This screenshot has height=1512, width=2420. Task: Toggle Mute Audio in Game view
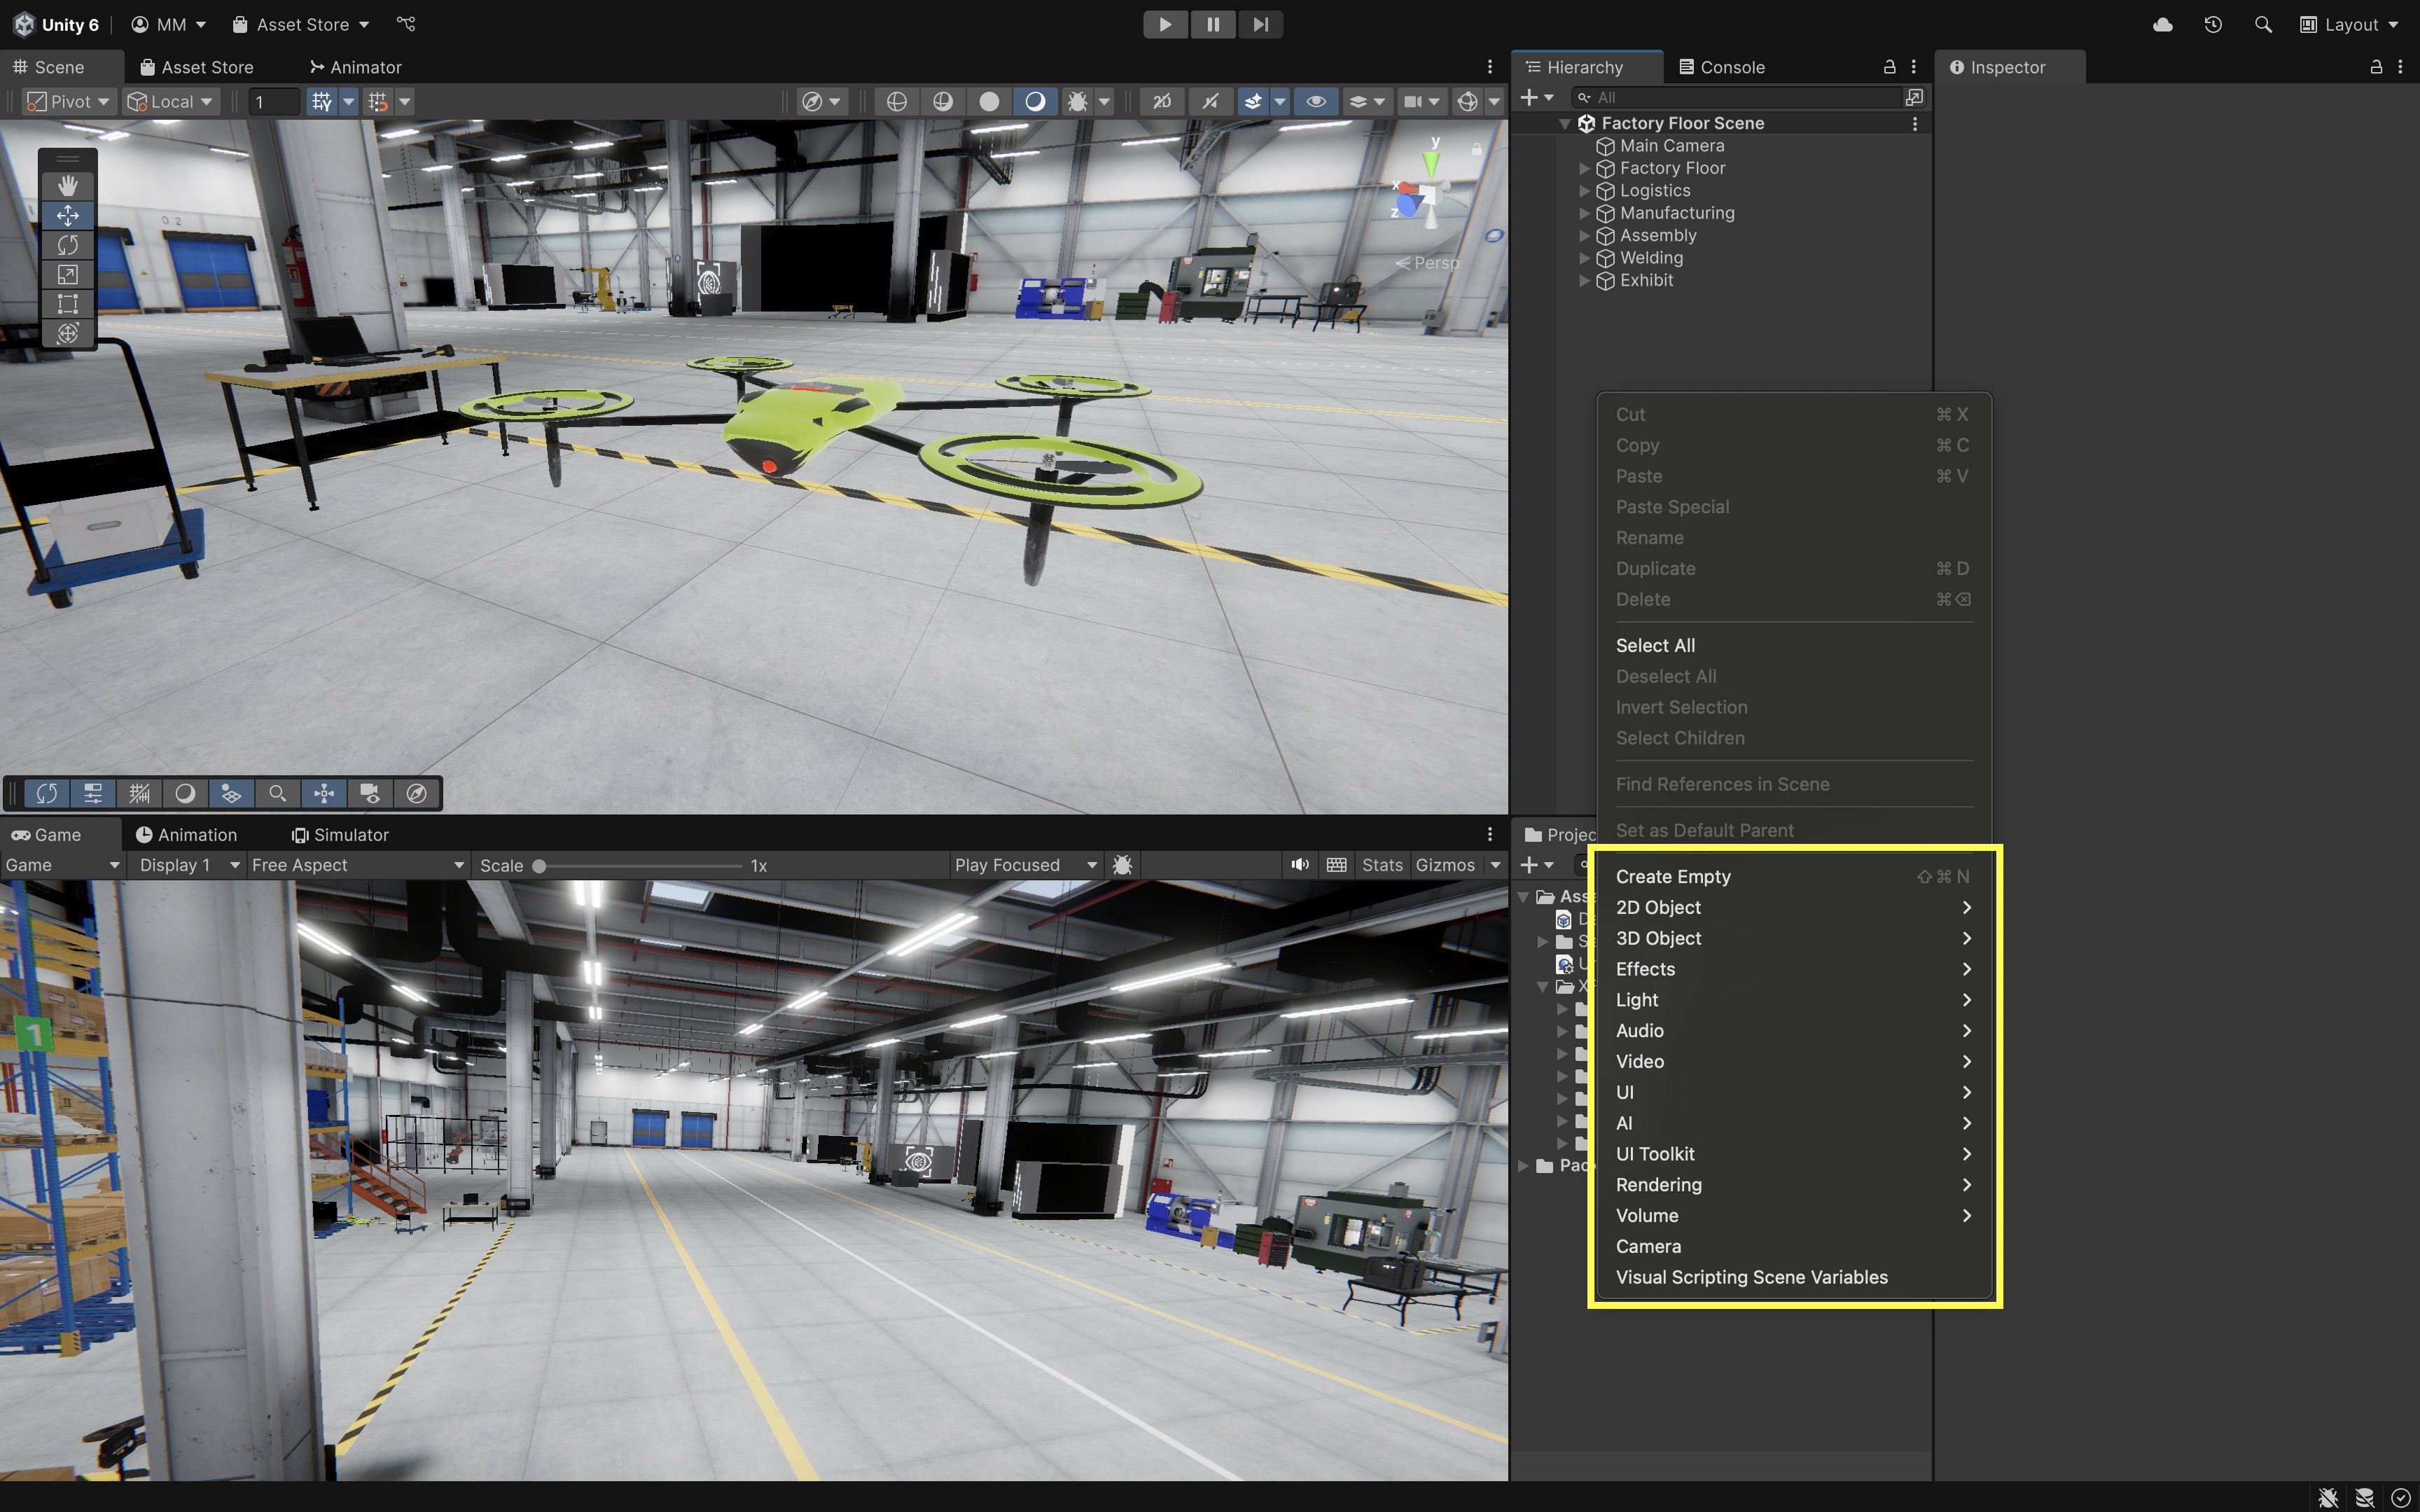click(x=1300, y=865)
